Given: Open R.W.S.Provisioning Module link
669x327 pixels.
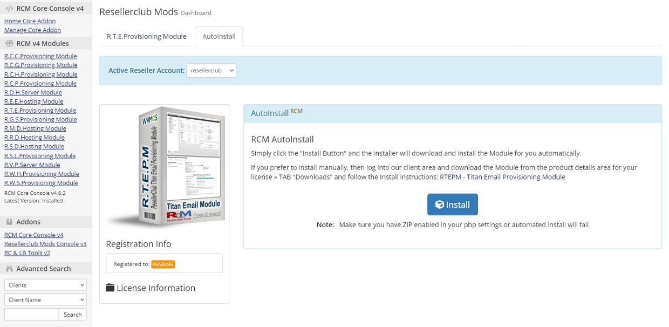Looking at the screenshot, I should [x=42, y=183].
